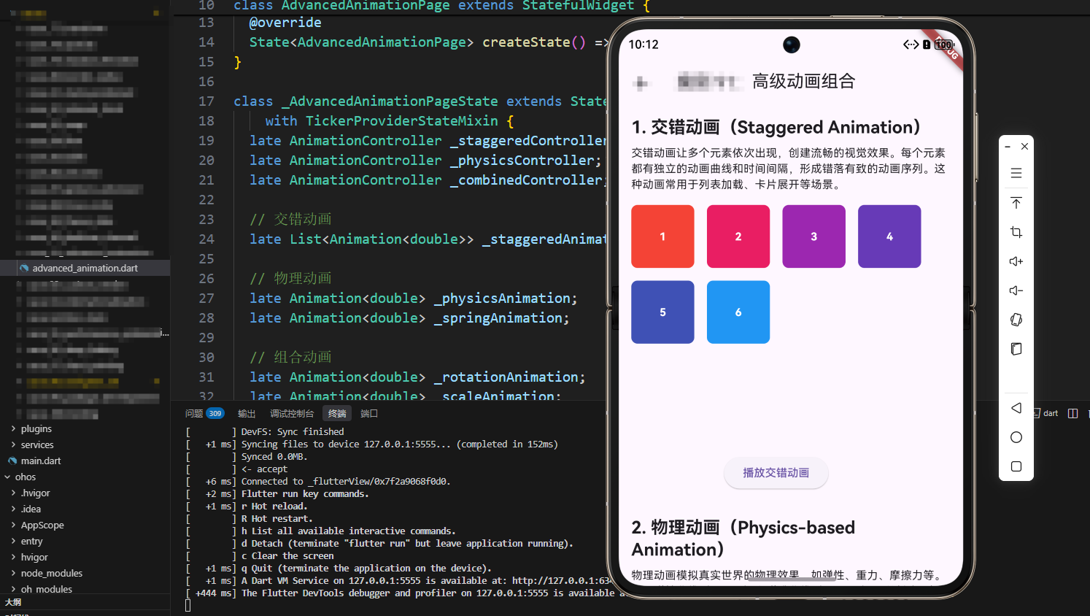Tap the 10:12 clock in phone status bar
The width and height of the screenshot is (1090, 616).
[643, 45]
